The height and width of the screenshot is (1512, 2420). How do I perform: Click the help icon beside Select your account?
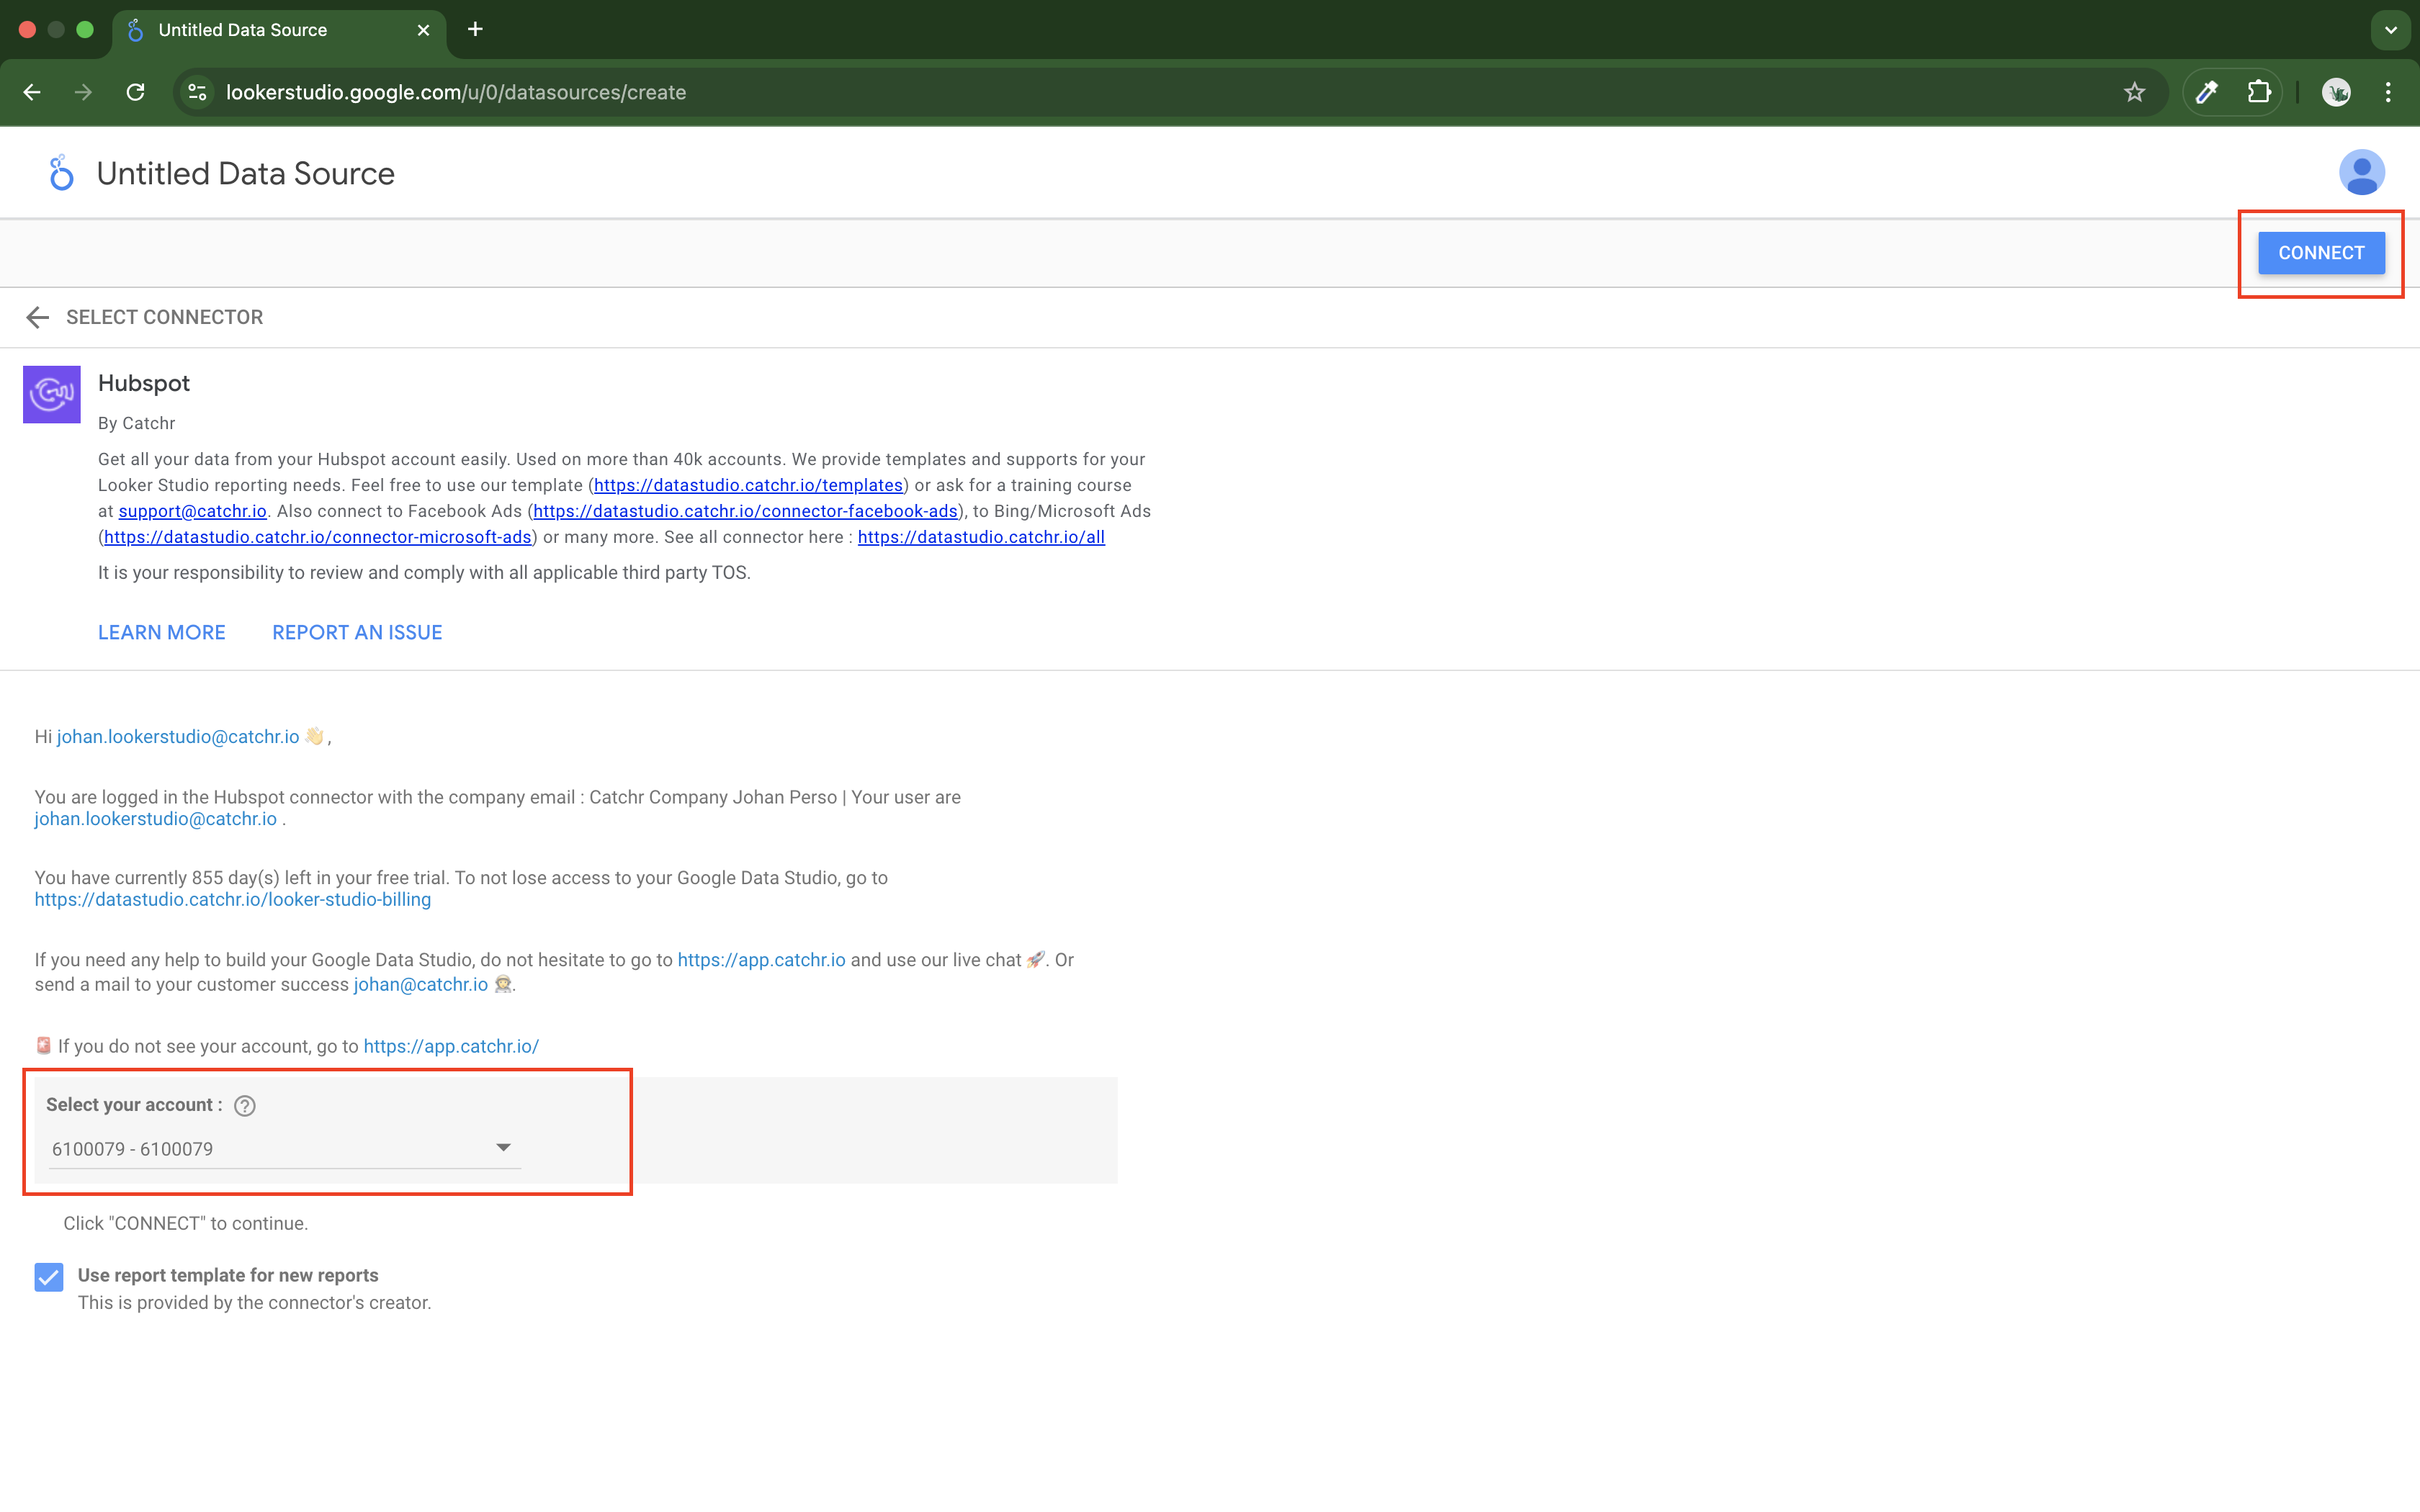245,1105
